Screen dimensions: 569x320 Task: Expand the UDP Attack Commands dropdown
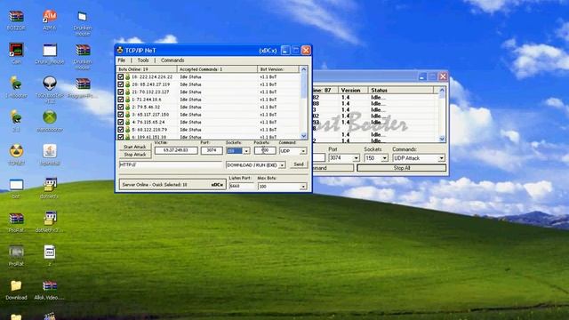coord(441,158)
